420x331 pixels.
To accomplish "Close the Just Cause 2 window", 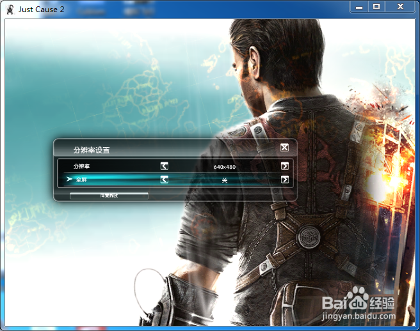I will pos(400,7).
